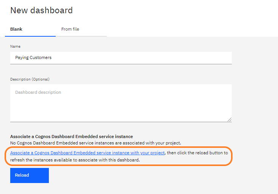This screenshot has height=194, width=278.
Task: Grab the Description box resize handle
Action: (x=230, y=120)
